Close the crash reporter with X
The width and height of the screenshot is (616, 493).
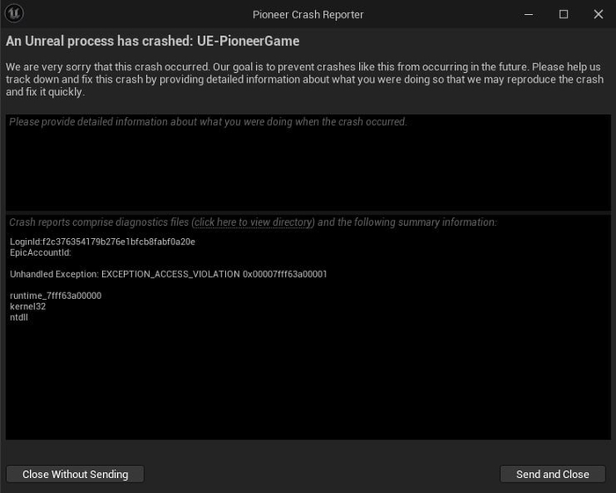click(598, 14)
